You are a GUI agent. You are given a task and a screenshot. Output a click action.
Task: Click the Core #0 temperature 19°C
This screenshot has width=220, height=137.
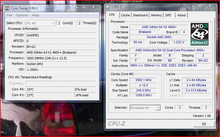[50, 89]
